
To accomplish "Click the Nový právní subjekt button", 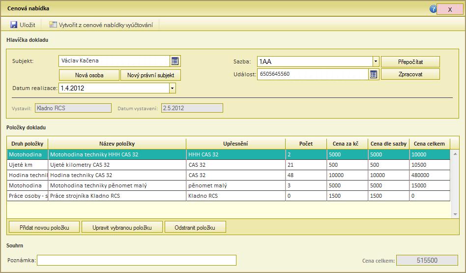I will [150, 75].
